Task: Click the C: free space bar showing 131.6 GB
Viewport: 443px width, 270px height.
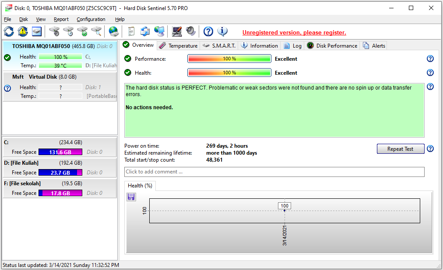Action: pos(60,152)
